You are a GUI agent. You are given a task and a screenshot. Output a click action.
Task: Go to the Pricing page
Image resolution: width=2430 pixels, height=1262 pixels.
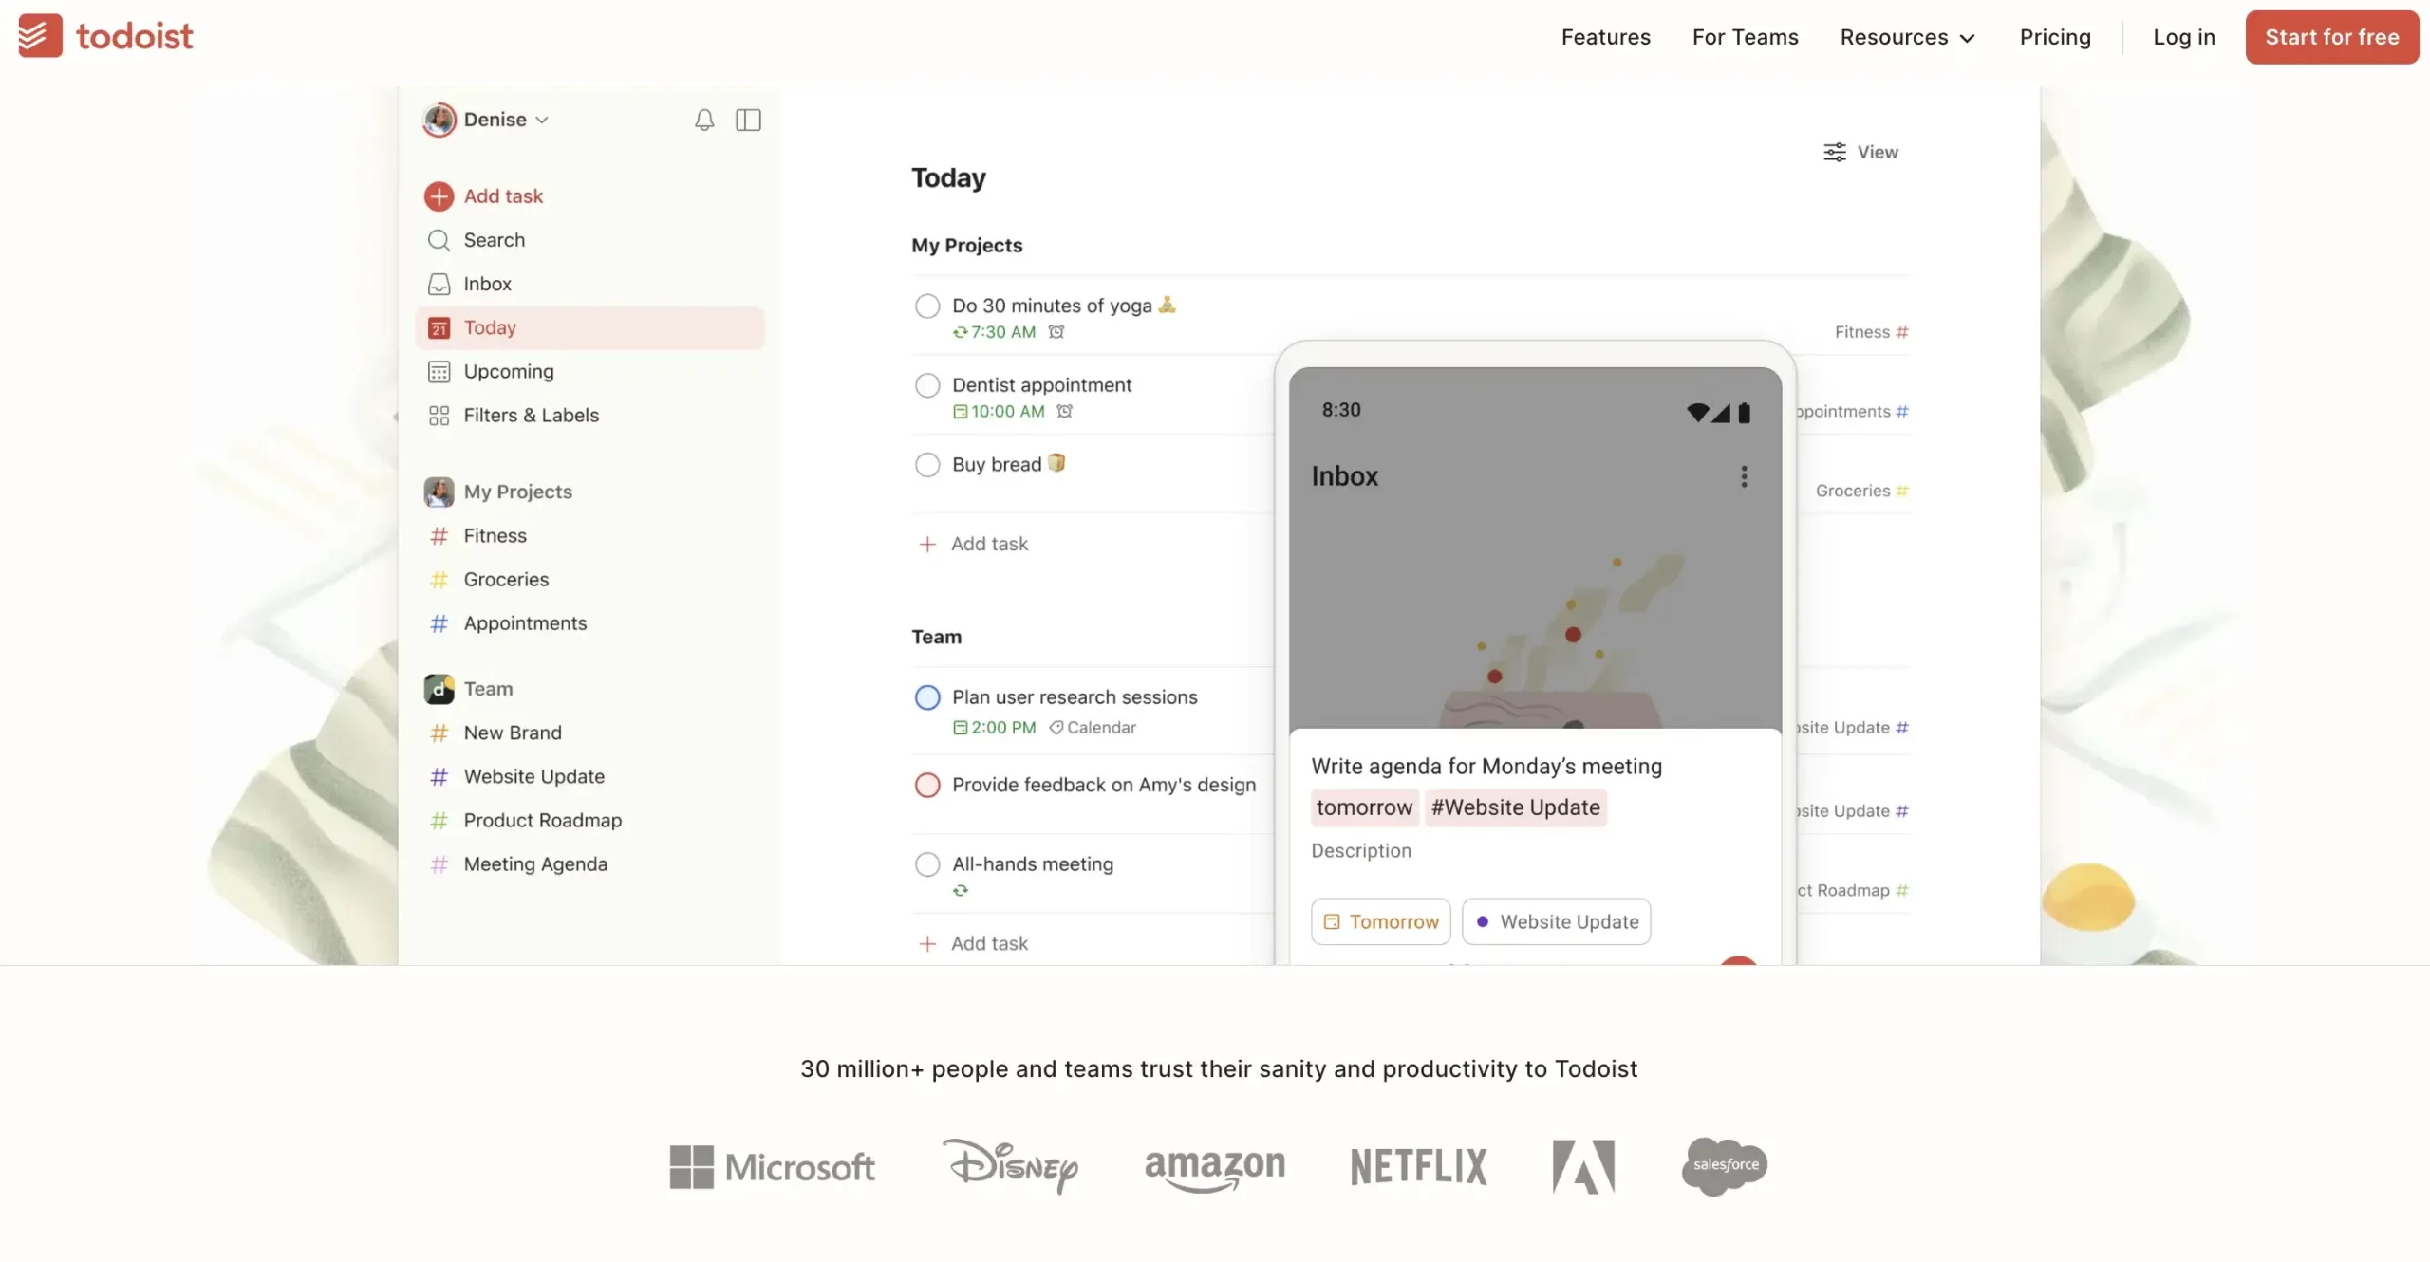pyautogui.click(x=2055, y=37)
